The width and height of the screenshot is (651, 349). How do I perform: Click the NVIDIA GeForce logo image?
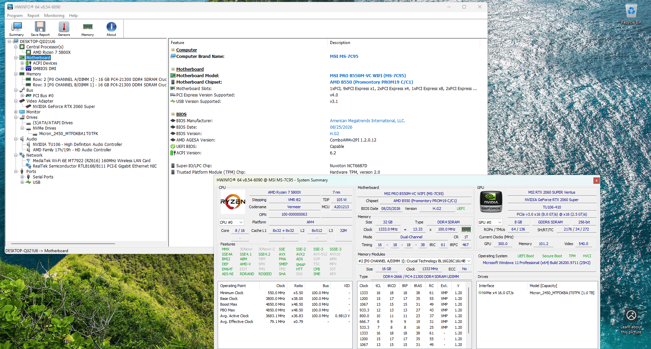pyautogui.click(x=491, y=202)
